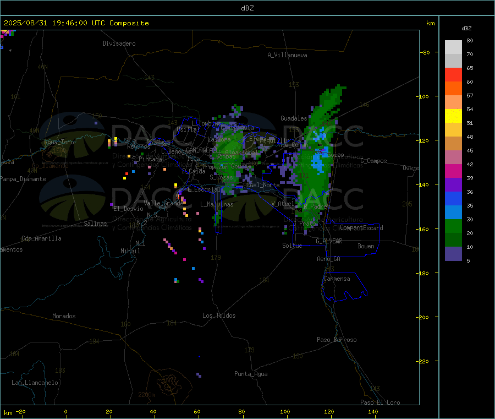Click the Los_Toldos label
495x419 pixels.
[219, 315]
